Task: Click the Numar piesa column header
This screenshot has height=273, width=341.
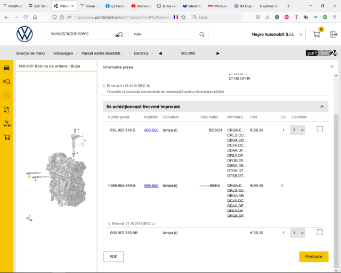Action: click(118, 117)
